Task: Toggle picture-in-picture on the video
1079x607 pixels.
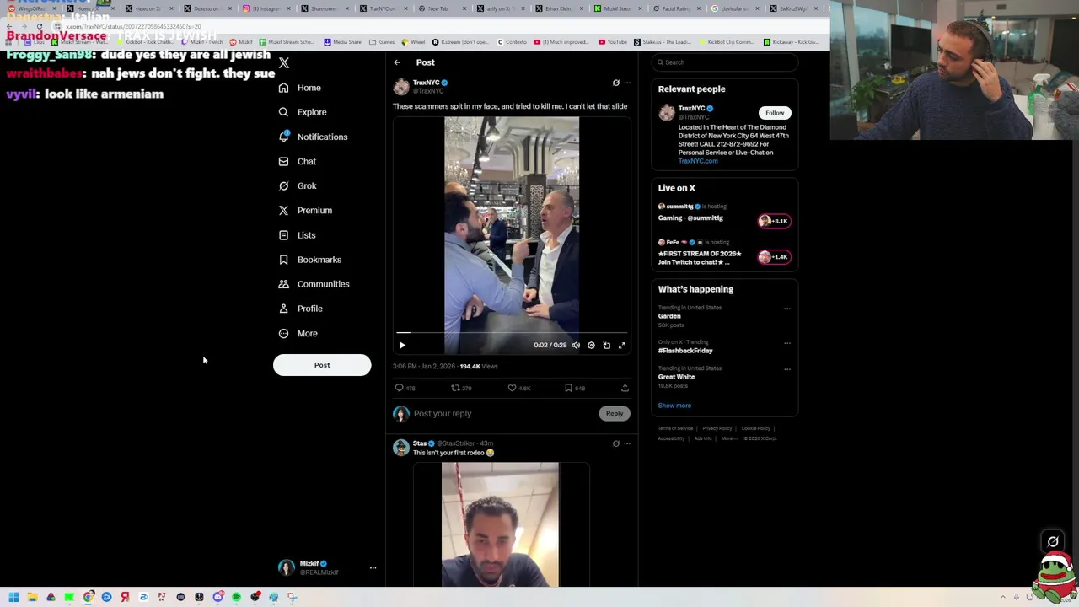Action: point(606,345)
